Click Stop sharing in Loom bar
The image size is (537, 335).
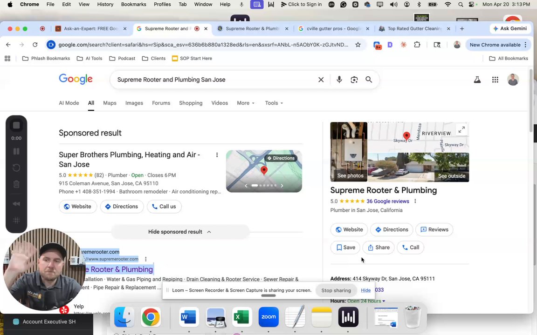click(336, 290)
